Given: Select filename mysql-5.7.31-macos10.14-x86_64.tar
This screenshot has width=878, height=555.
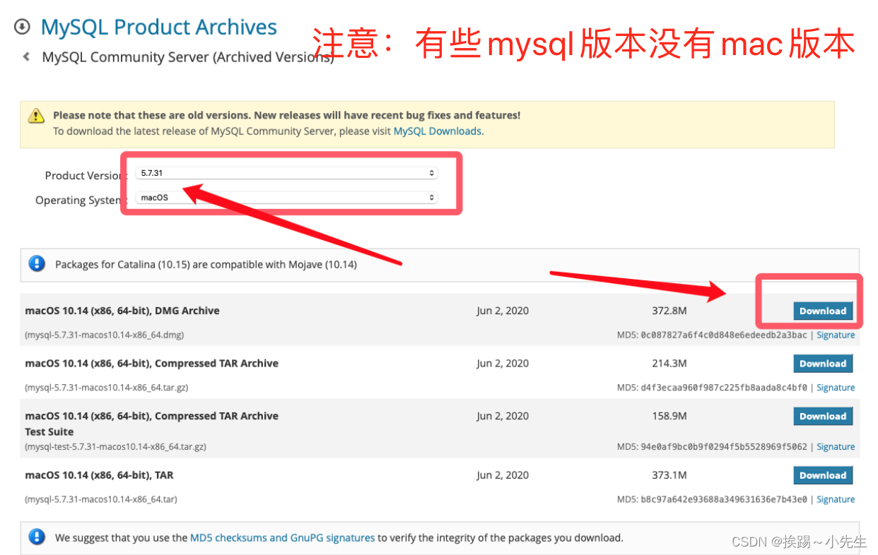Looking at the screenshot, I should pos(101,499).
